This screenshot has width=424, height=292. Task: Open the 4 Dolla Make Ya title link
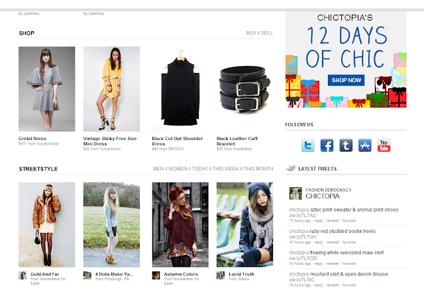(x=114, y=274)
